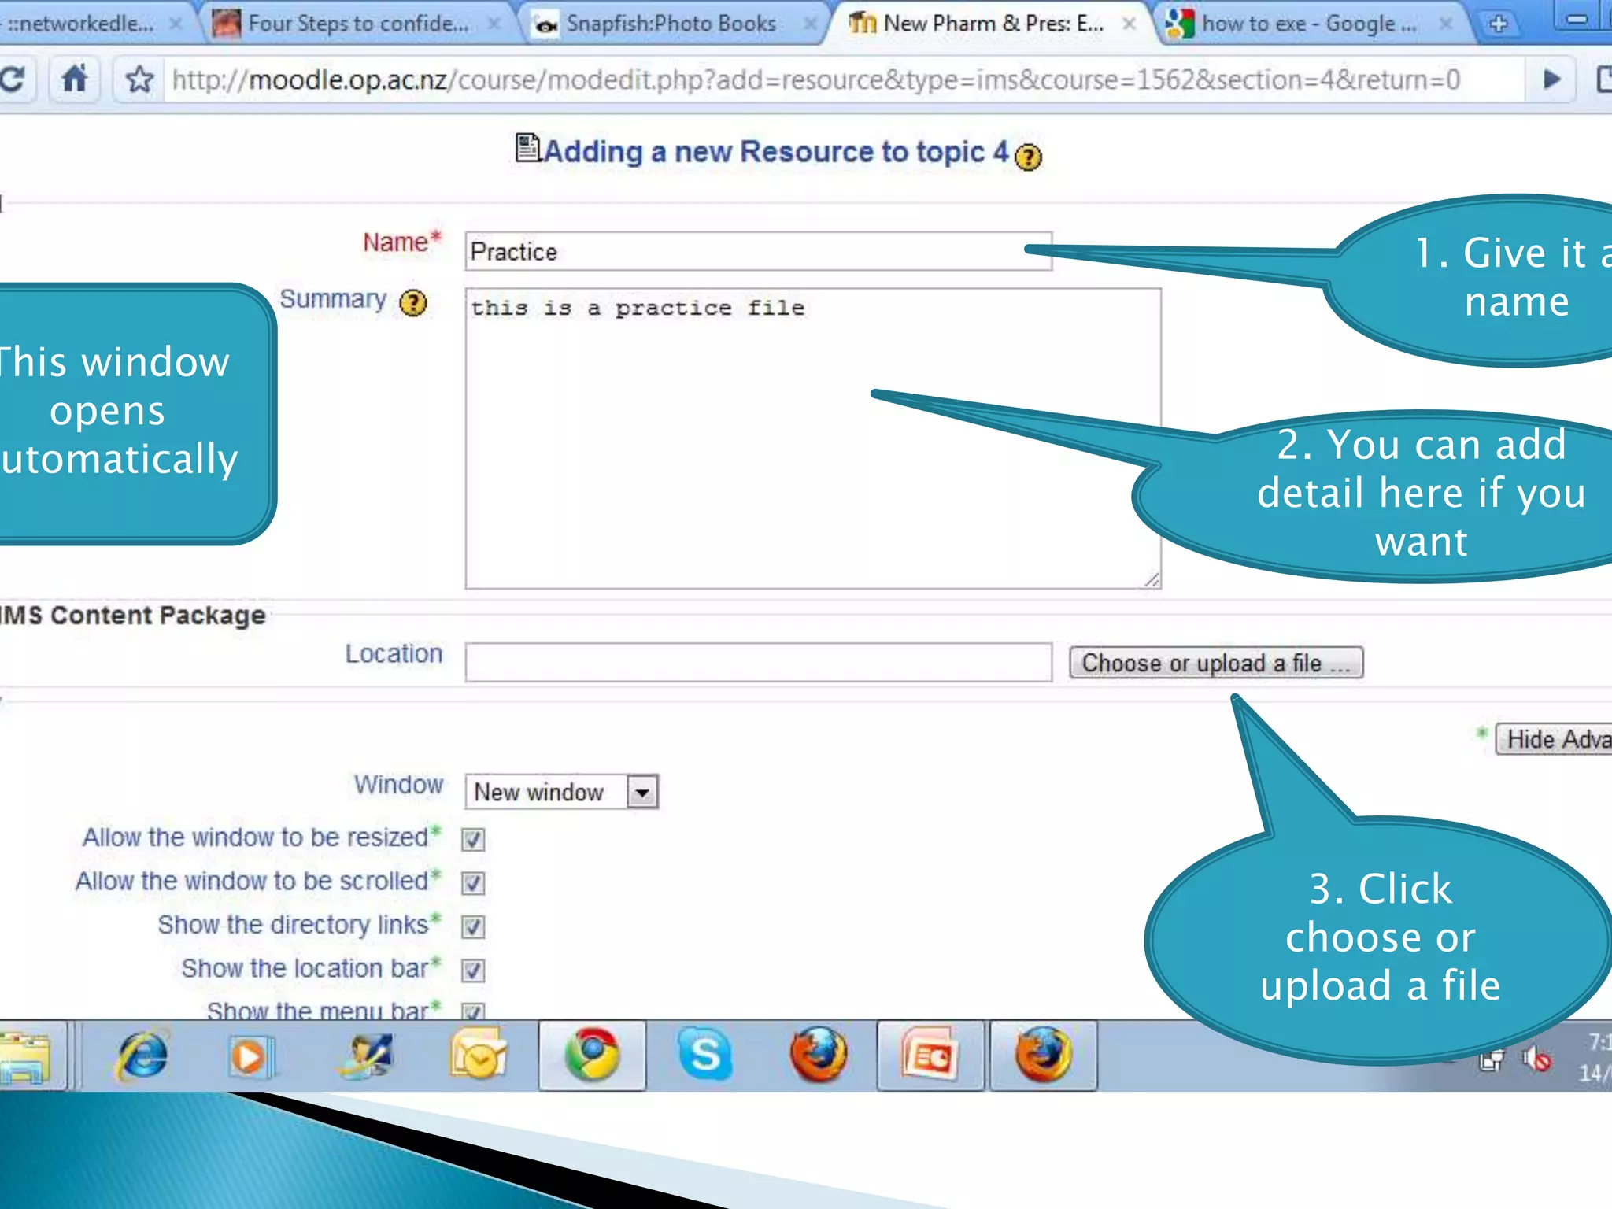
Task: Toggle Allow the window to be resized
Action: coord(473,839)
